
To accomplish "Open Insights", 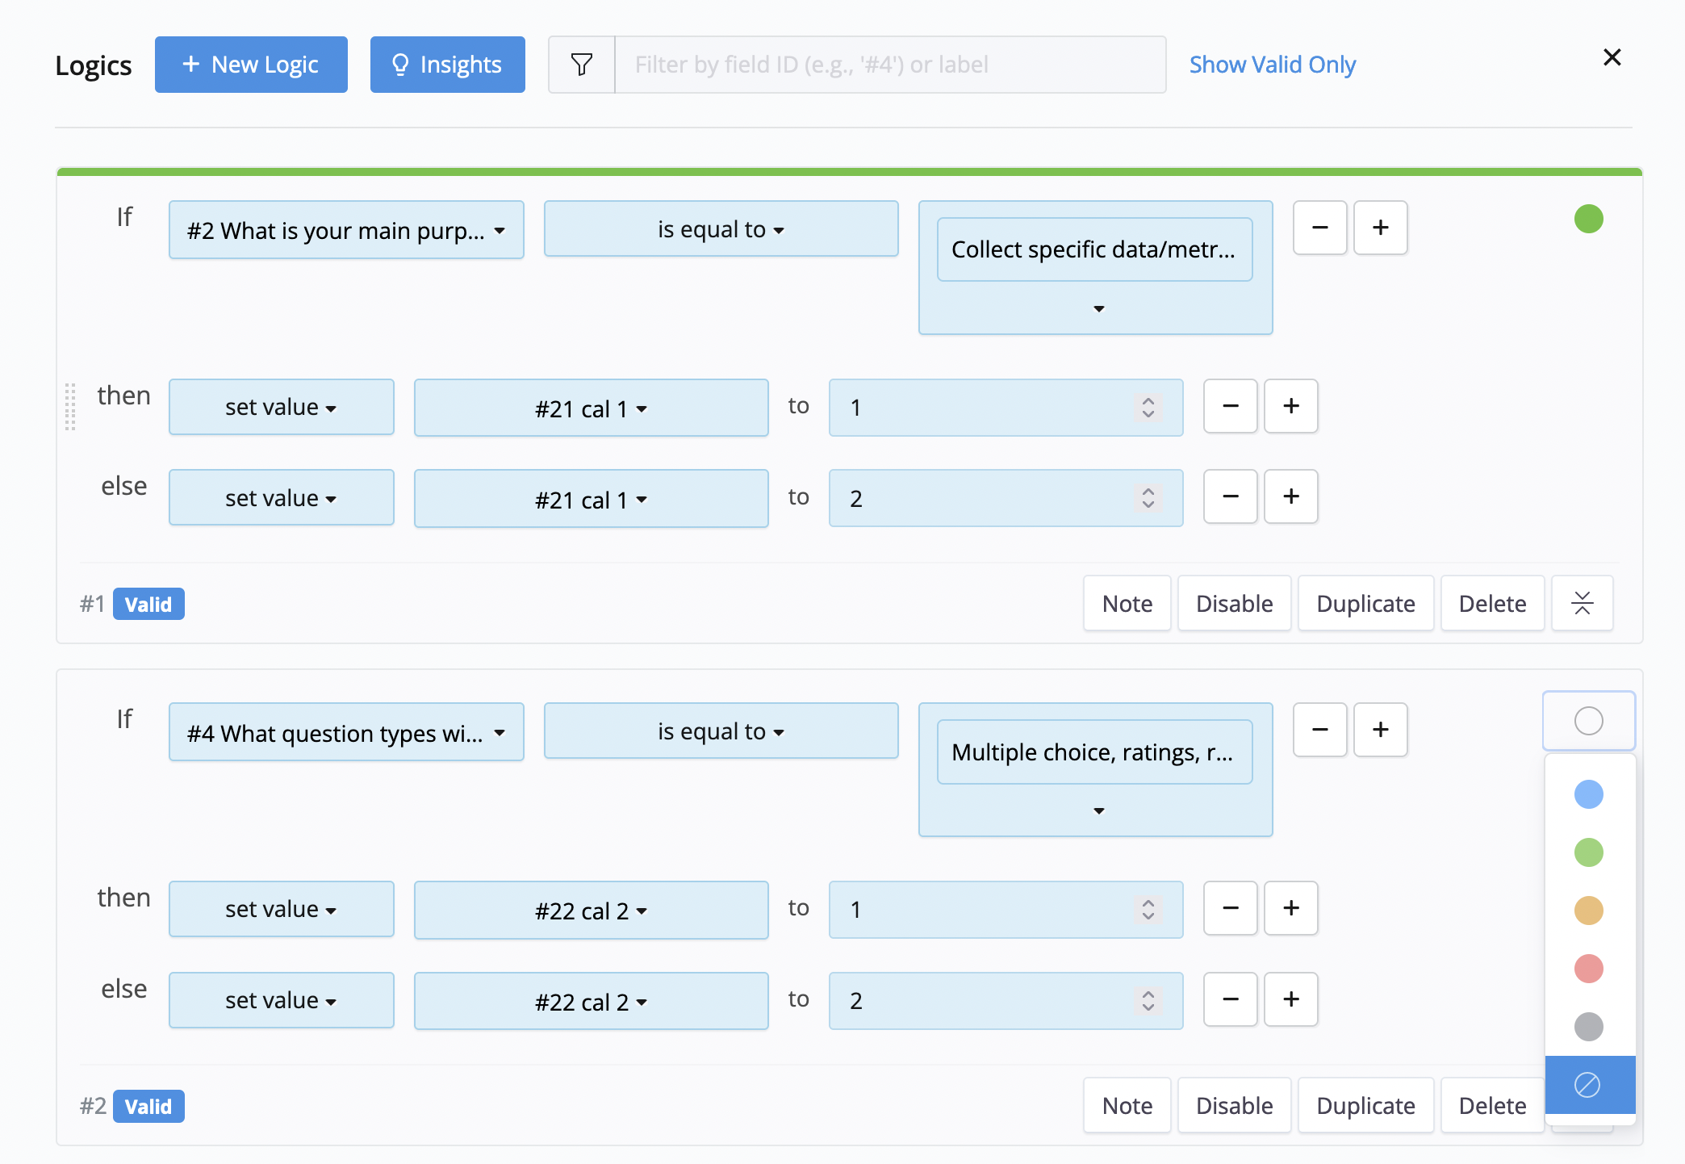I will coord(447,65).
